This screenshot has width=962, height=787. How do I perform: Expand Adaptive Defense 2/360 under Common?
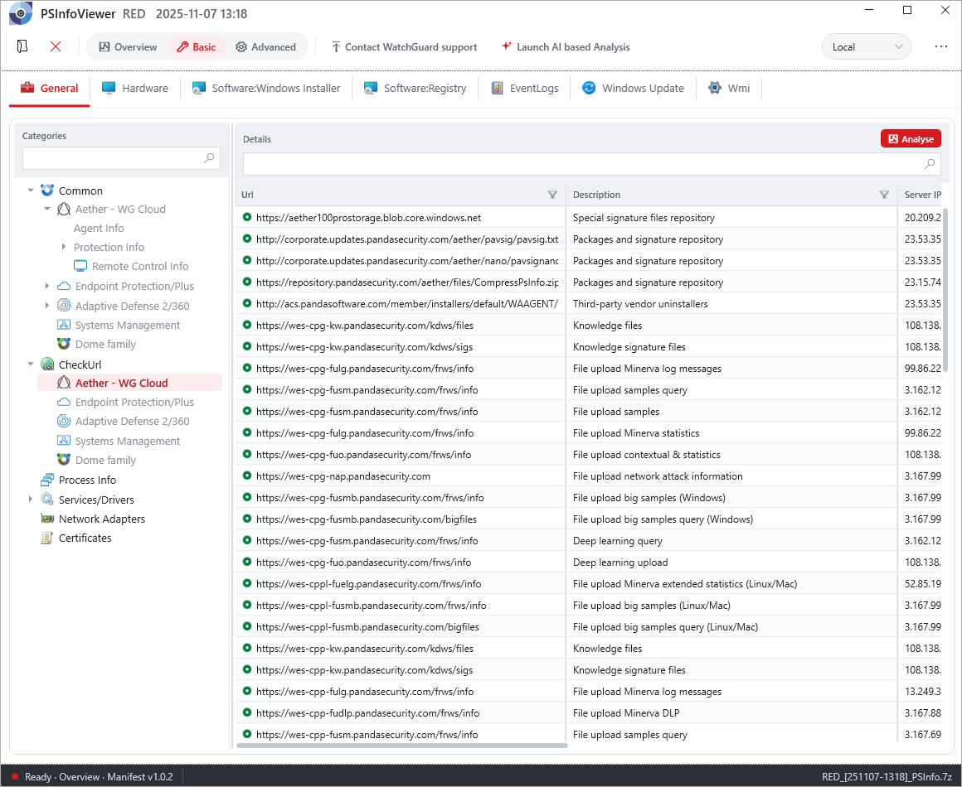click(47, 305)
